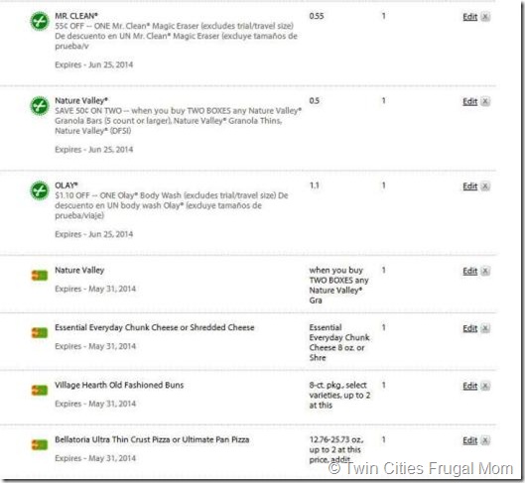This screenshot has height=483, width=525.
Task: Remove the OLAY coupon using X button
Action: click(485, 186)
